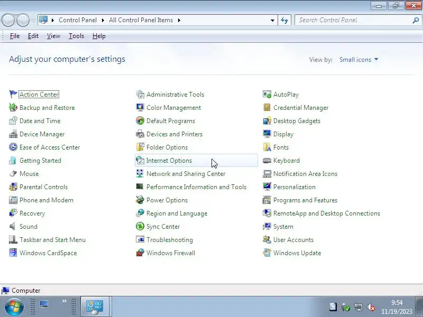Click the Color Management icon
This screenshot has width=423, height=317.
click(140, 108)
